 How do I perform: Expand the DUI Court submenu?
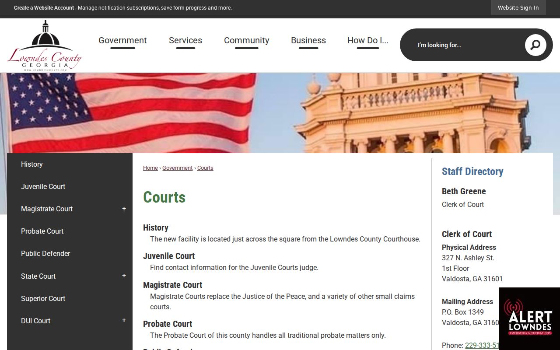(124, 320)
